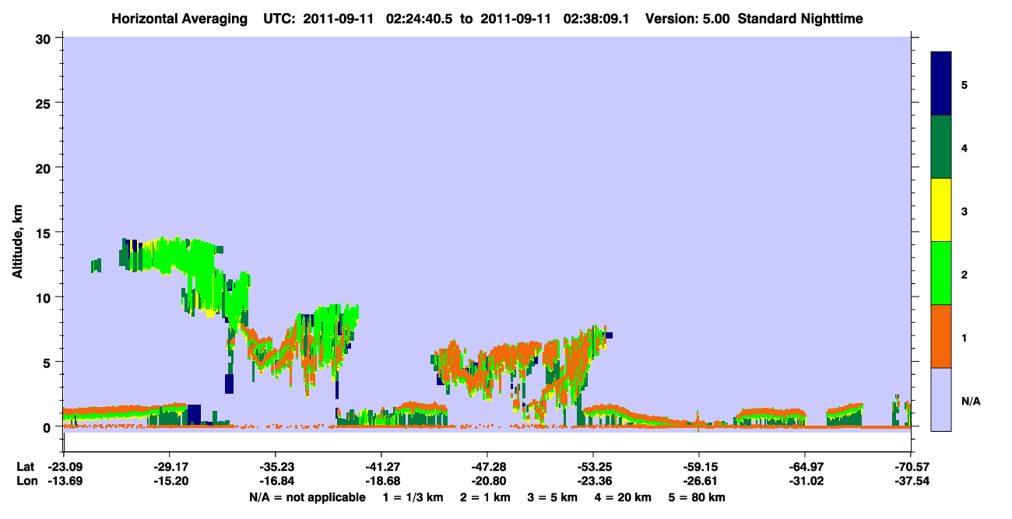Click the orange colorbar segment labeled 1
1012x519 pixels.
pos(941,336)
